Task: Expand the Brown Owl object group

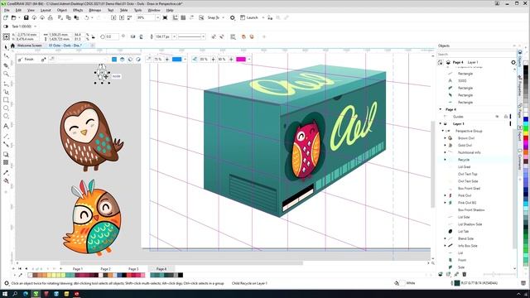Action: coord(445,138)
